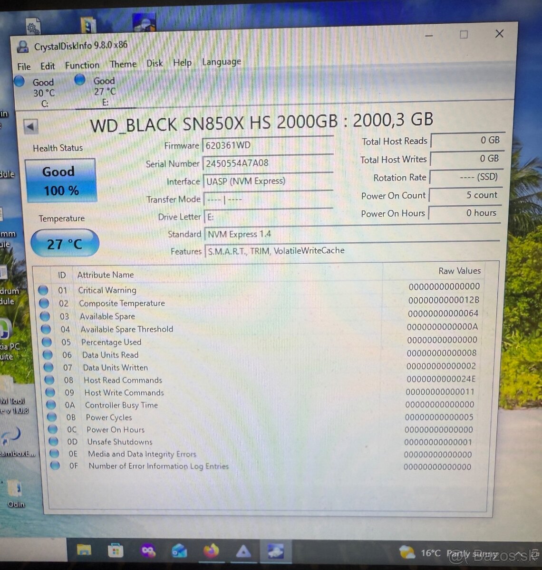The height and width of the screenshot is (570, 542).
Task: Select the Percentage Used attribute name
Action: (111, 342)
